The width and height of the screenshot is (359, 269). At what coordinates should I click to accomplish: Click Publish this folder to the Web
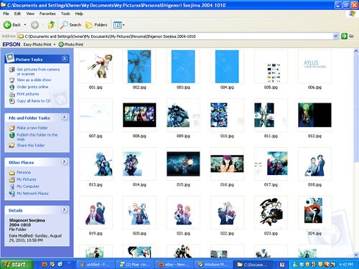tap(37, 137)
